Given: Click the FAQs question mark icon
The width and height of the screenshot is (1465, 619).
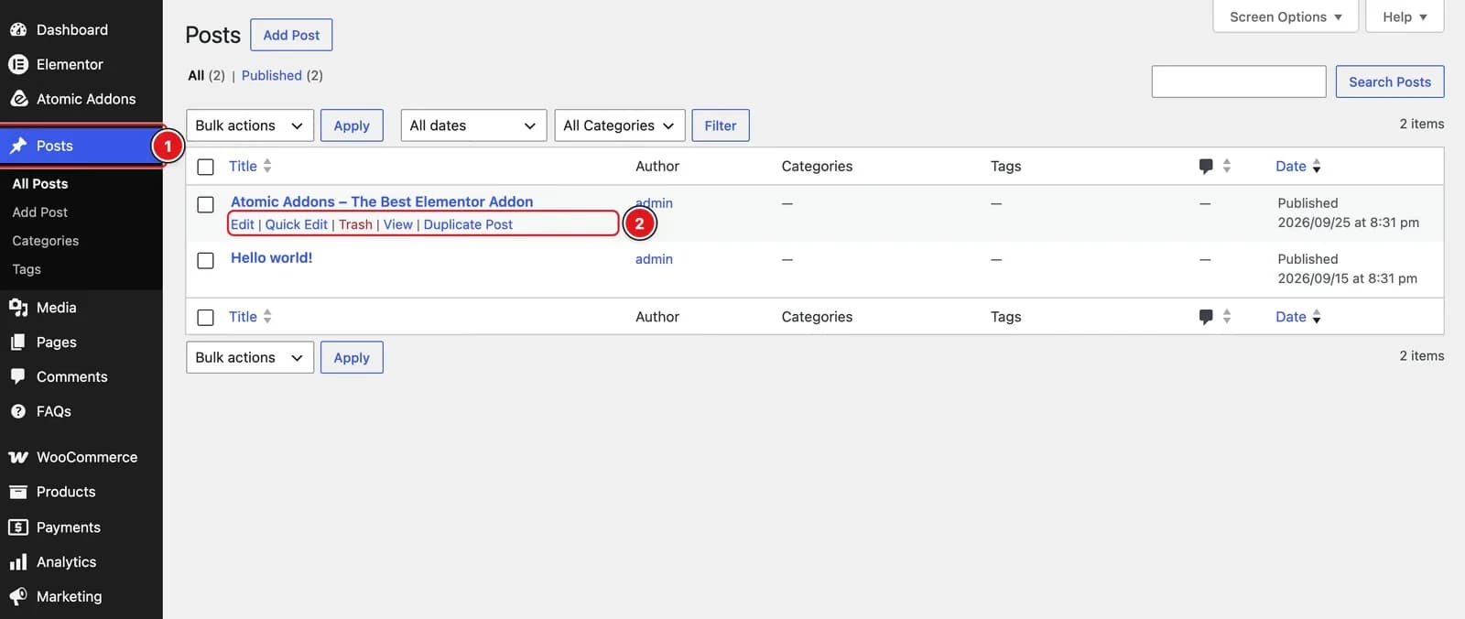Looking at the screenshot, I should (17, 411).
